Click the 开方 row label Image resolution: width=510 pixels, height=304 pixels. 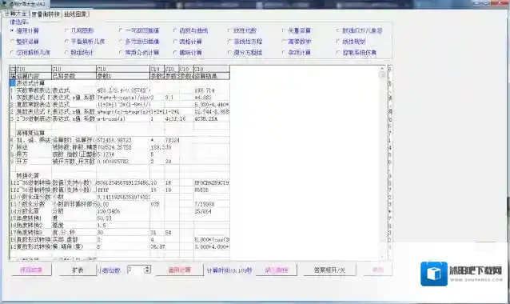[x=34, y=162]
